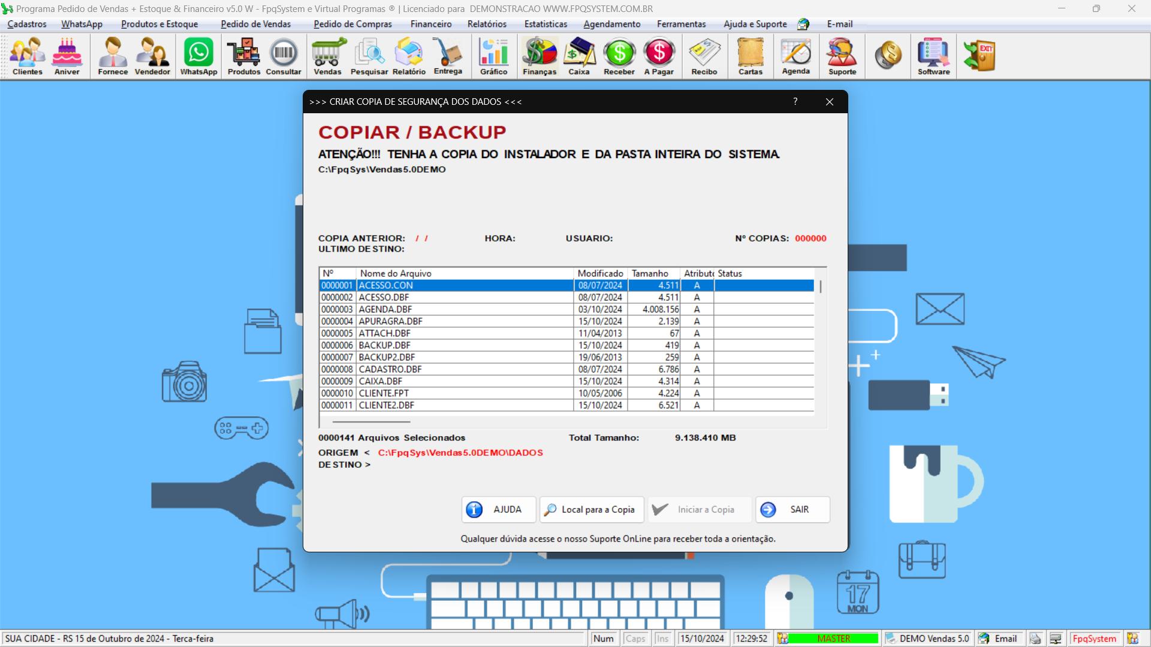Screen dimensions: 1151x647
Task: Open the Vendas shopping cart icon
Action: tap(328, 56)
